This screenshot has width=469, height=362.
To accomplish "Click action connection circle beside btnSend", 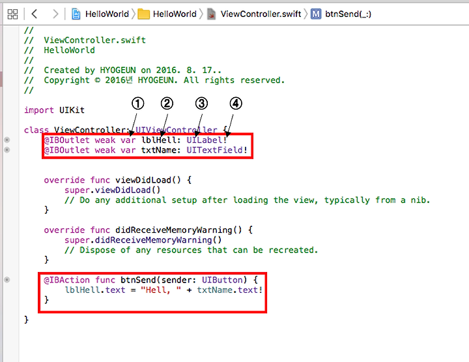I will click(7, 280).
